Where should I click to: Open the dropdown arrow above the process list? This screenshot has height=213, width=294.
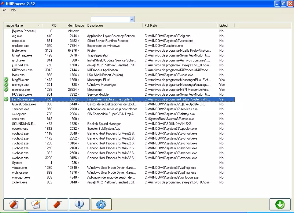[132, 19]
